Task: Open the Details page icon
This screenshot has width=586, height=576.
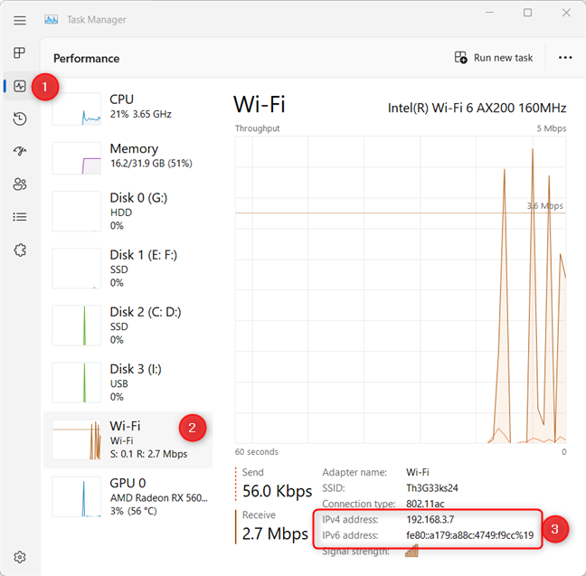Action: (x=19, y=217)
